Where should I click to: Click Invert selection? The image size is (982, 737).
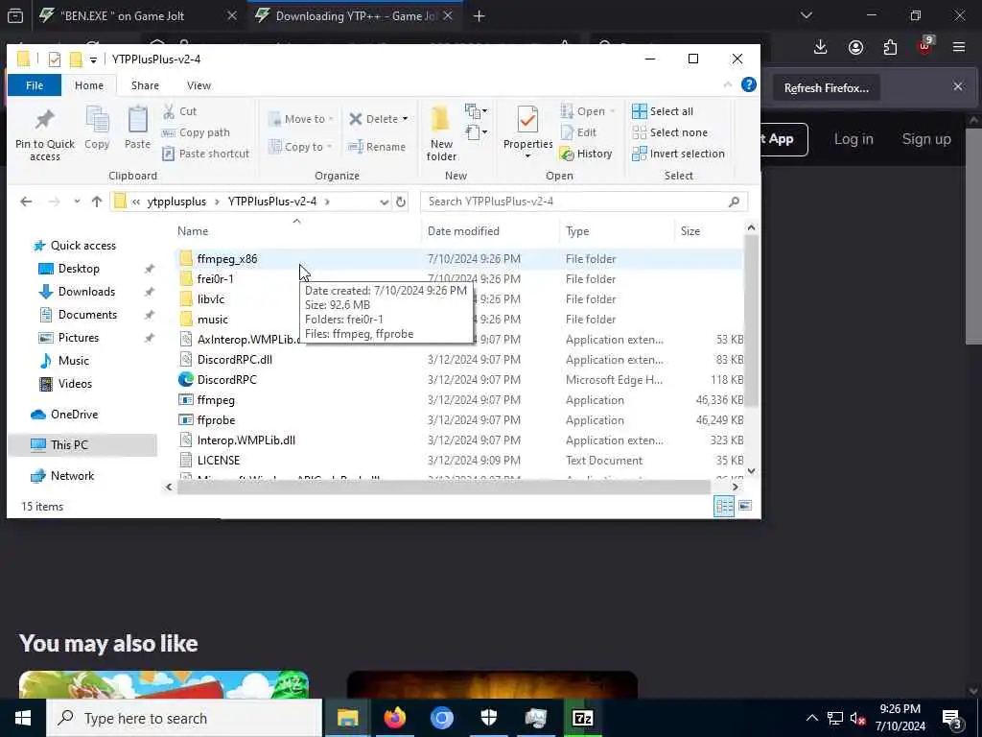point(678,154)
